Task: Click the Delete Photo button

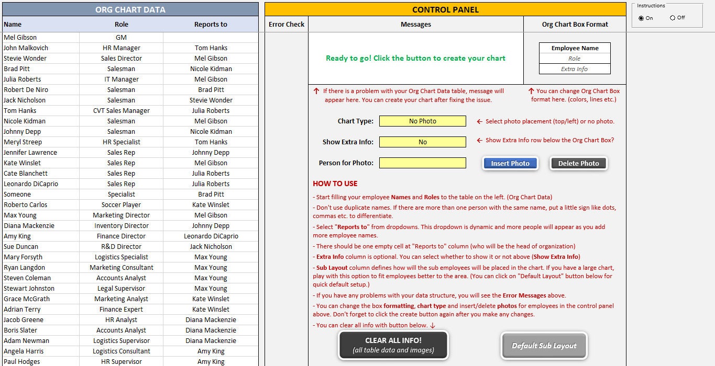Action: (x=578, y=163)
